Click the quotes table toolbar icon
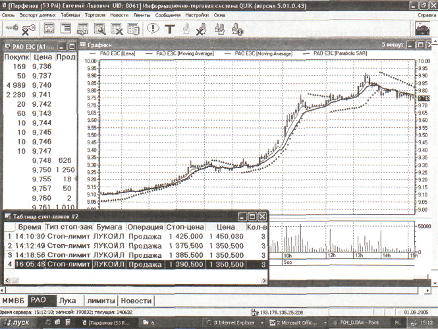This screenshot has height=329, width=438. coord(66,28)
